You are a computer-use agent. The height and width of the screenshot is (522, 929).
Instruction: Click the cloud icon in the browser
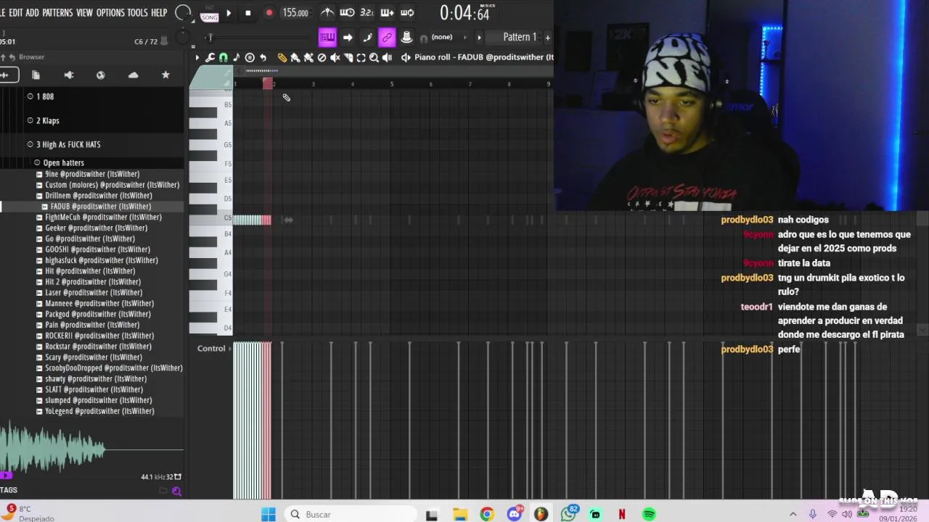coord(133,75)
